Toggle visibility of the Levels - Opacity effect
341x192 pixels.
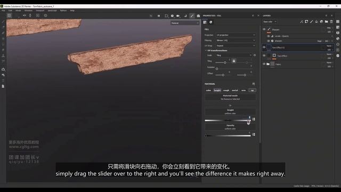[x=269, y=36]
